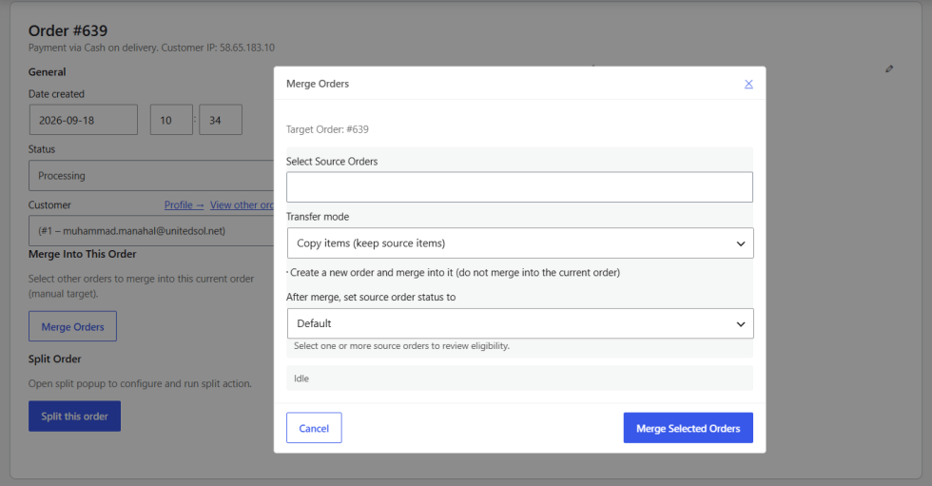Open the Transfer mode dropdown

(520, 243)
